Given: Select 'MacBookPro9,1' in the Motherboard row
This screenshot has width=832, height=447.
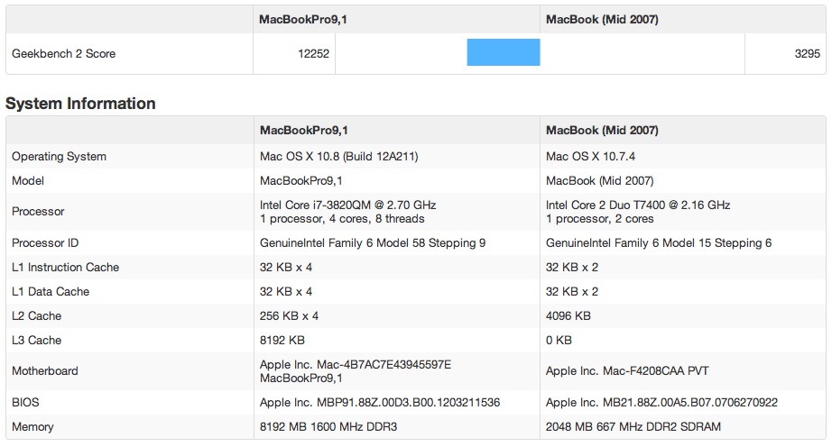Looking at the screenshot, I should tap(300, 379).
